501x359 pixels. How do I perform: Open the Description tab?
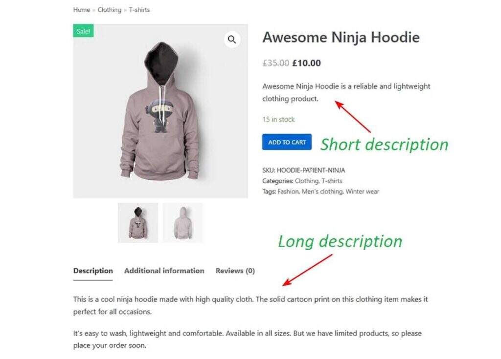coord(93,271)
